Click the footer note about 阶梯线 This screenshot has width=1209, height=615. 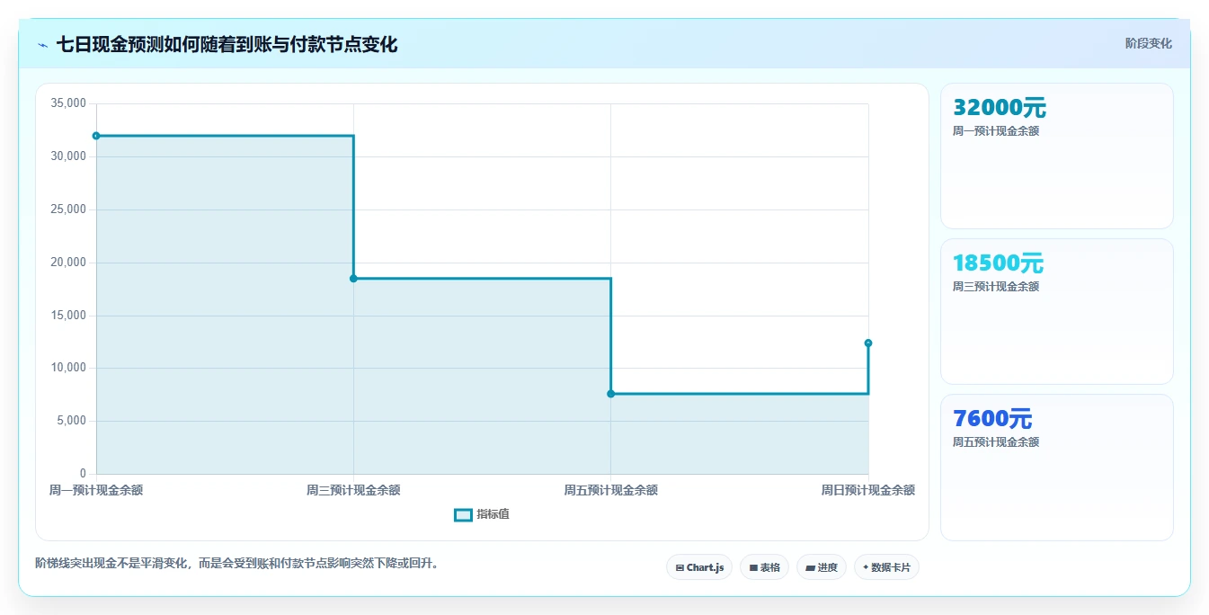click(x=237, y=563)
